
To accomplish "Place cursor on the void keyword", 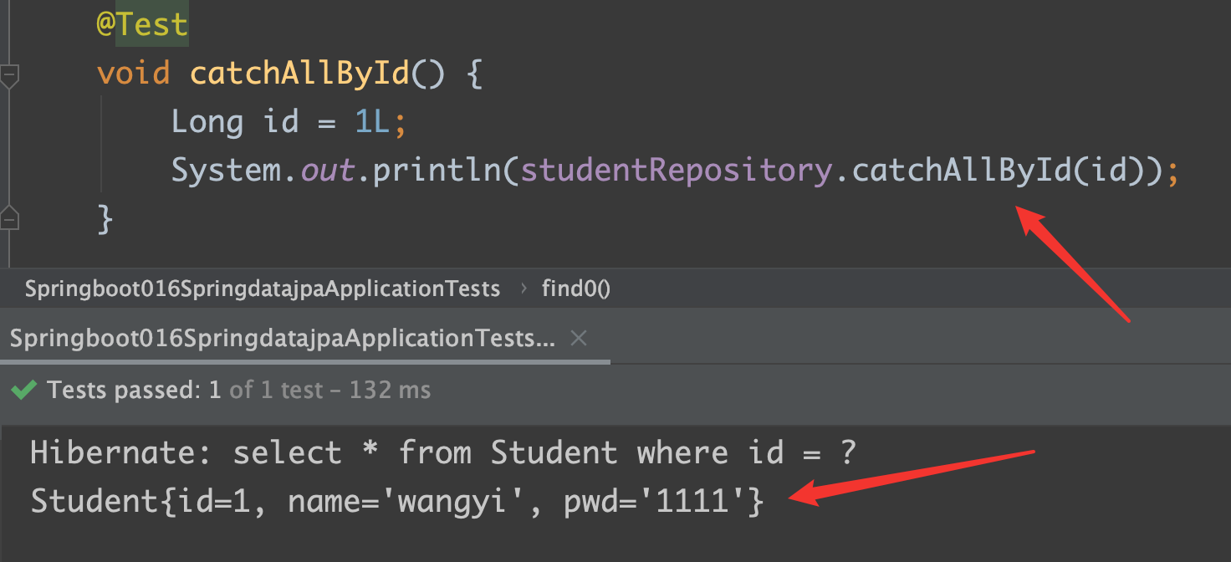I will [x=134, y=74].
